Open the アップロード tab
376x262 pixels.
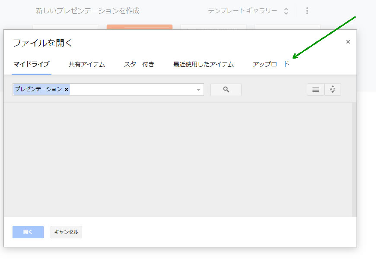click(x=271, y=64)
